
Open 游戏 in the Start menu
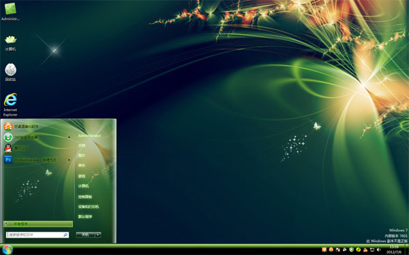(82, 176)
